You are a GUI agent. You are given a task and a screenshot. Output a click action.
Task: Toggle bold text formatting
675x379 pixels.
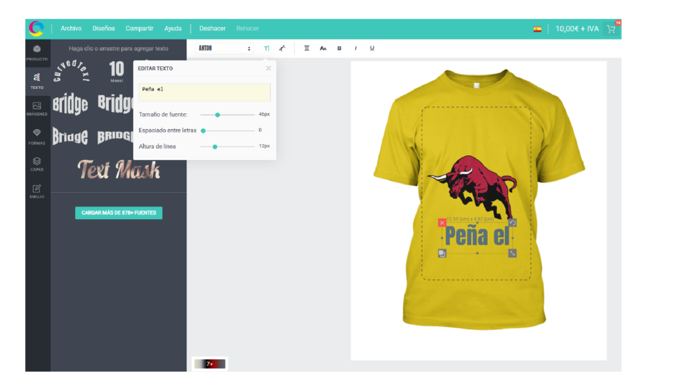tap(339, 48)
